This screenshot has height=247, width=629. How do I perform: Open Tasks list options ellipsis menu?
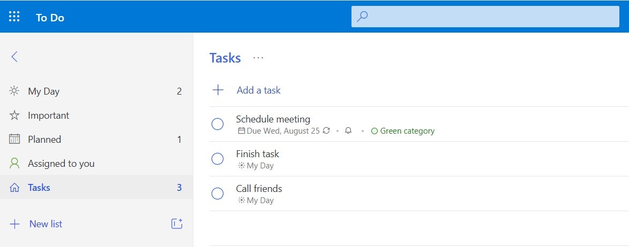coord(258,58)
